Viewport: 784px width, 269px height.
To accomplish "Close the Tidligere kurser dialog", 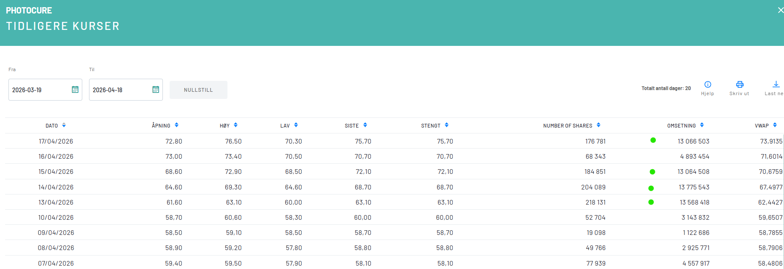I will pyautogui.click(x=780, y=10).
